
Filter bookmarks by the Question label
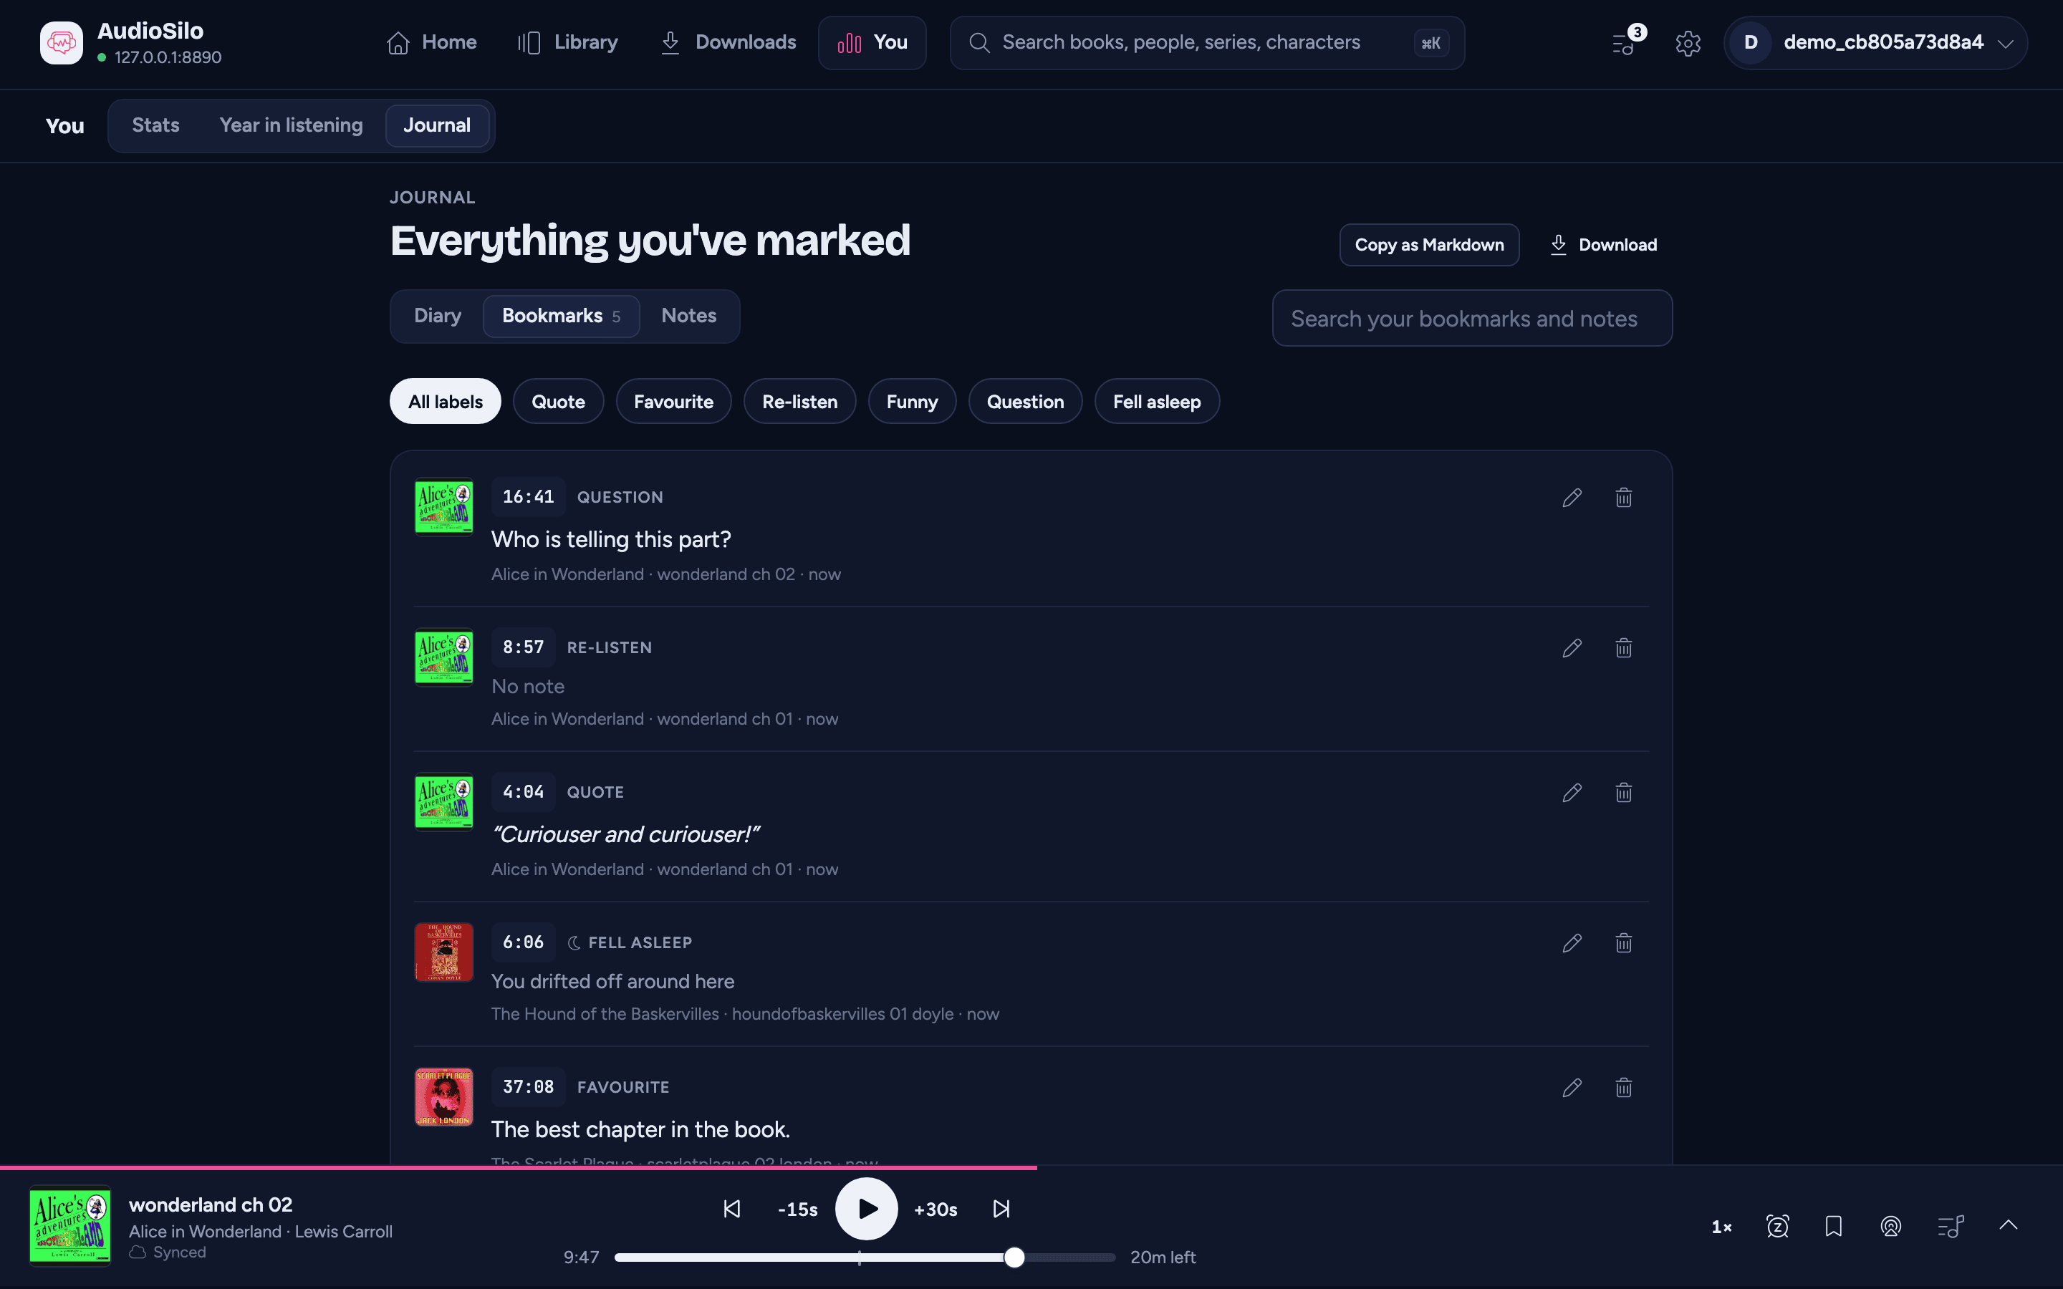[x=1026, y=402]
